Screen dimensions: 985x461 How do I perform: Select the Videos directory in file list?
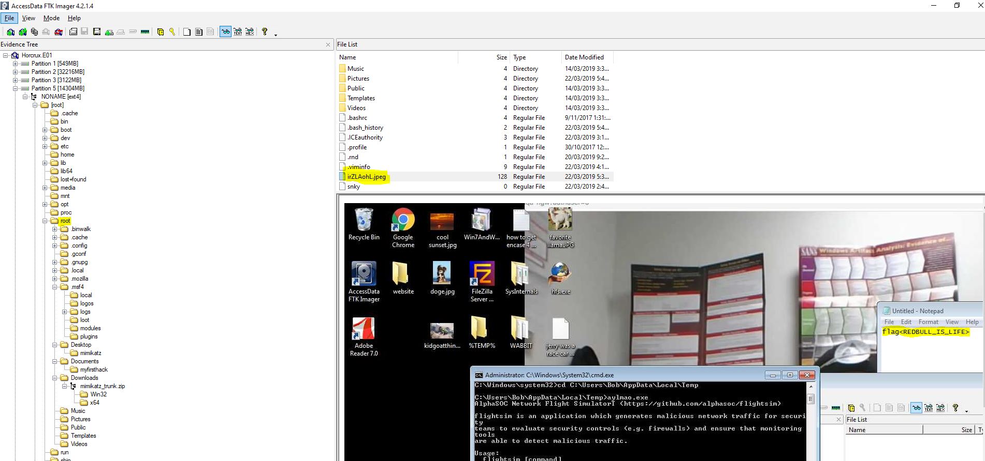(x=356, y=108)
